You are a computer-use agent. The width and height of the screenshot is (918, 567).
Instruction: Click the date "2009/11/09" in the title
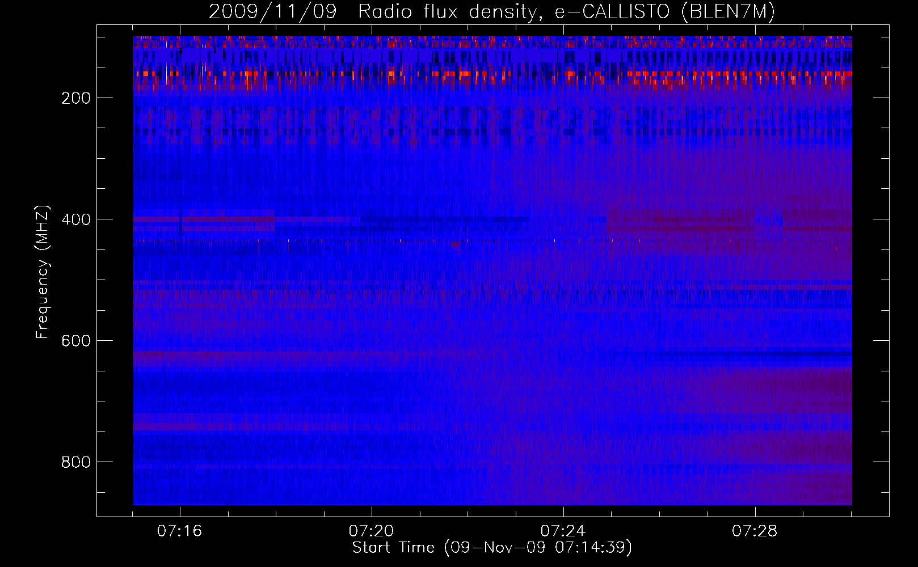tap(272, 12)
